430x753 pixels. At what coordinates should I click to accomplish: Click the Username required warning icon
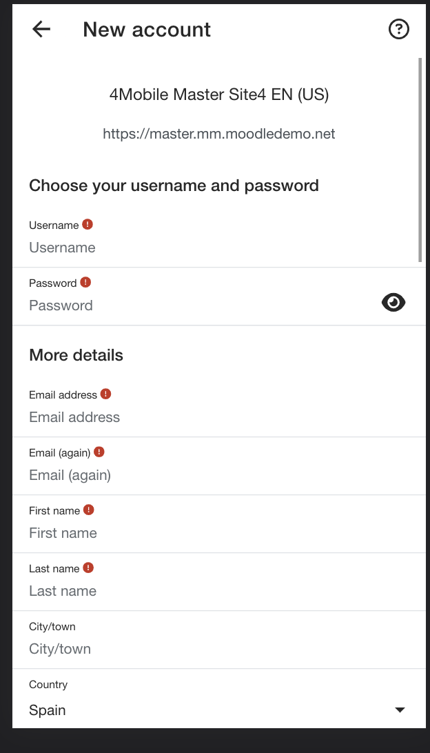tap(88, 224)
